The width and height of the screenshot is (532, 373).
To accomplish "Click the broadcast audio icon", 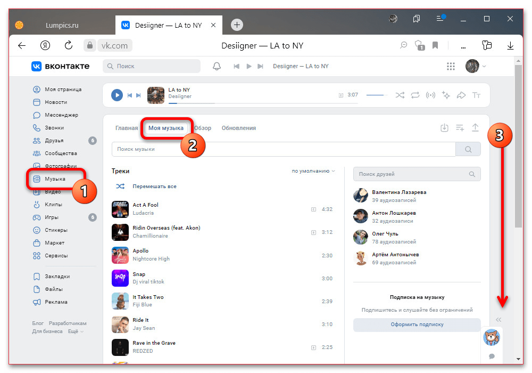I will point(430,95).
